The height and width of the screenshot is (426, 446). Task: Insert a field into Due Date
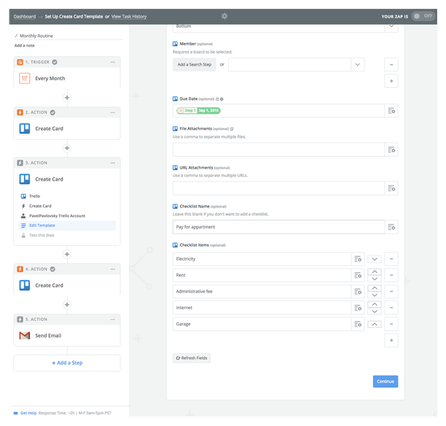click(391, 111)
